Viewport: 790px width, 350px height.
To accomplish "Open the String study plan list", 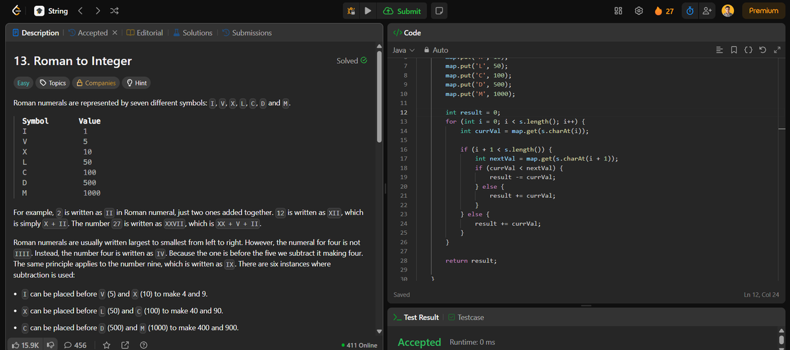I will point(50,11).
